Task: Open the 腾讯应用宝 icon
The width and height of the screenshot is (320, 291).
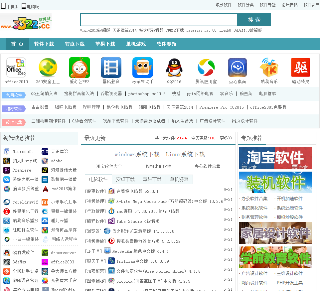Action: tap(206, 68)
